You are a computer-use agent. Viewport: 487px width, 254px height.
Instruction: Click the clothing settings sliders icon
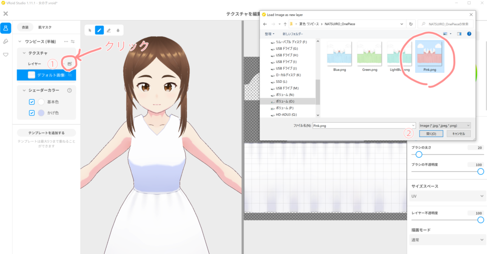coord(73,41)
